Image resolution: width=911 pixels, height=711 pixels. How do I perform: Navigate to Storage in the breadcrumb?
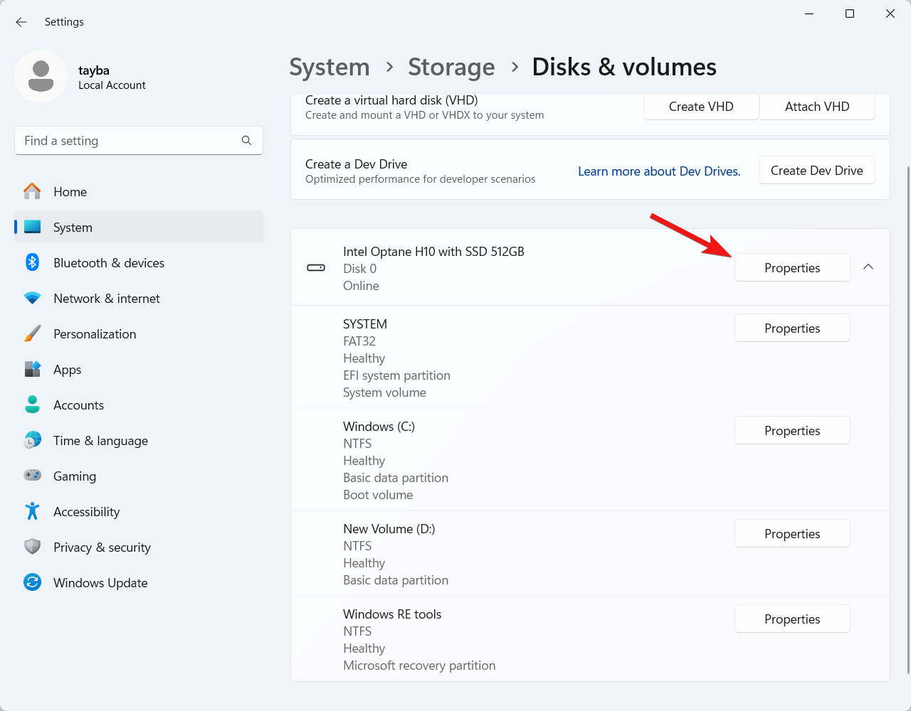(451, 67)
